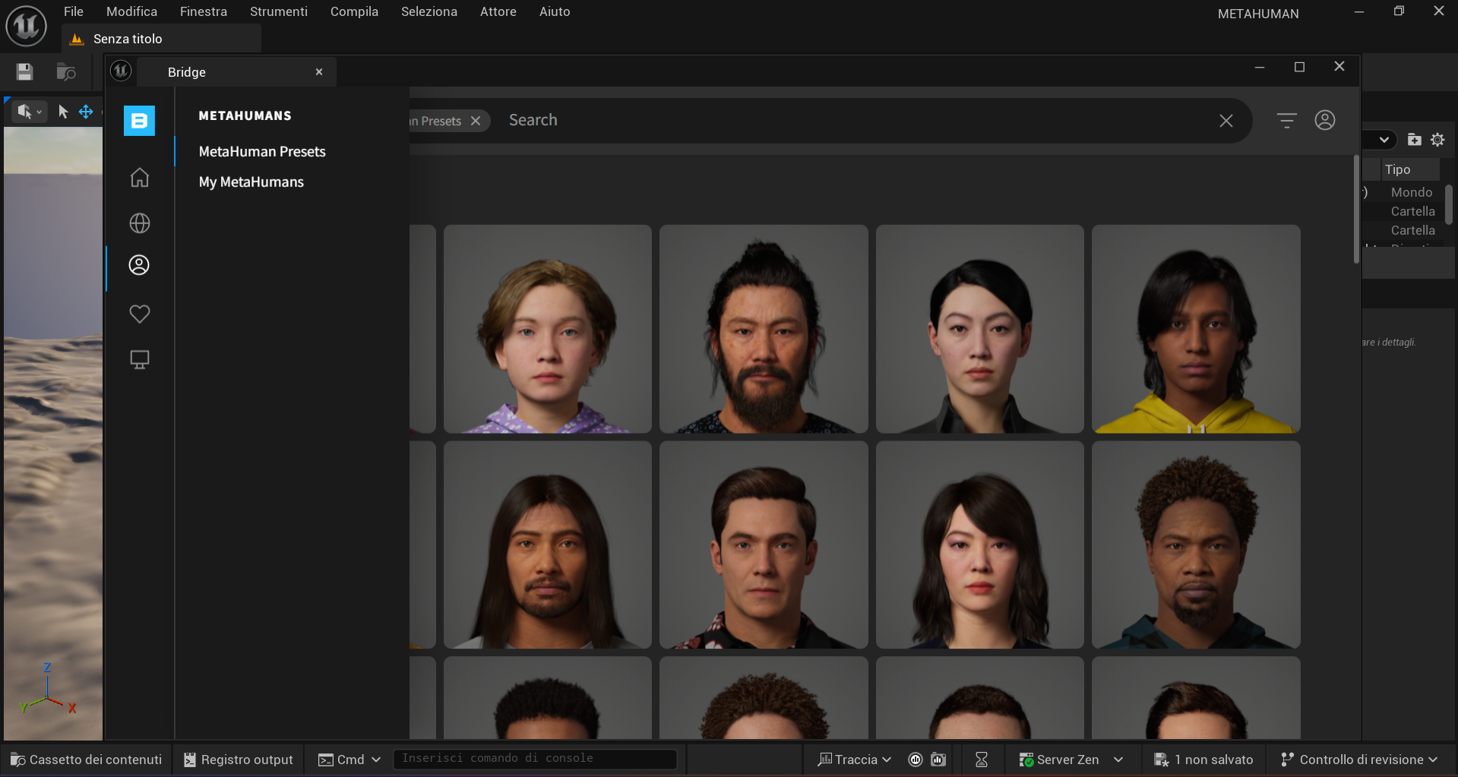Remove the Presets search filter chip
This screenshot has width=1458, height=777.
coord(476,121)
